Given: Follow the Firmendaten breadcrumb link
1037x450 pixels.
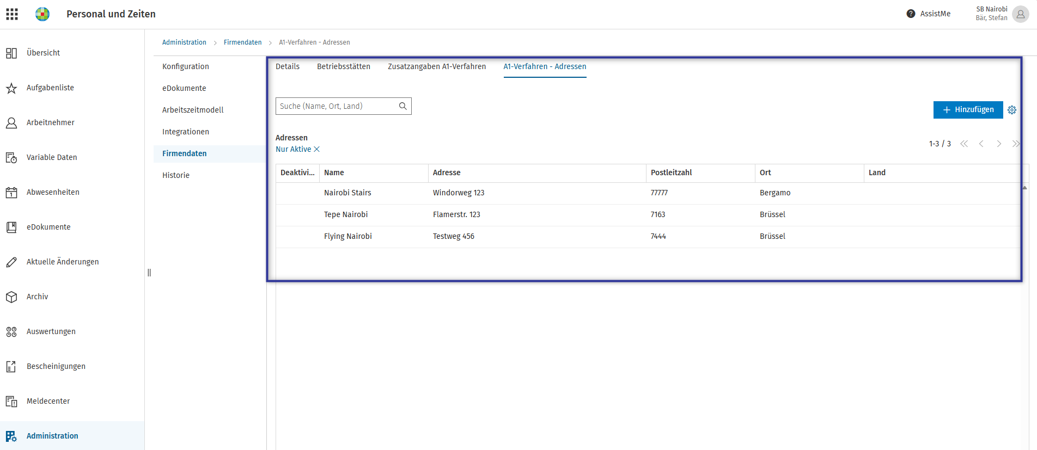Looking at the screenshot, I should click(242, 42).
